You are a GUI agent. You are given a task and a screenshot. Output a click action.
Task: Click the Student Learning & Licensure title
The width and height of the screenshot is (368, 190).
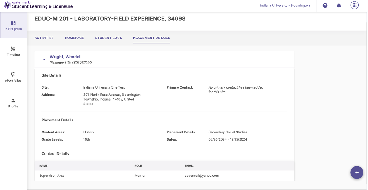[x=43, y=6]
